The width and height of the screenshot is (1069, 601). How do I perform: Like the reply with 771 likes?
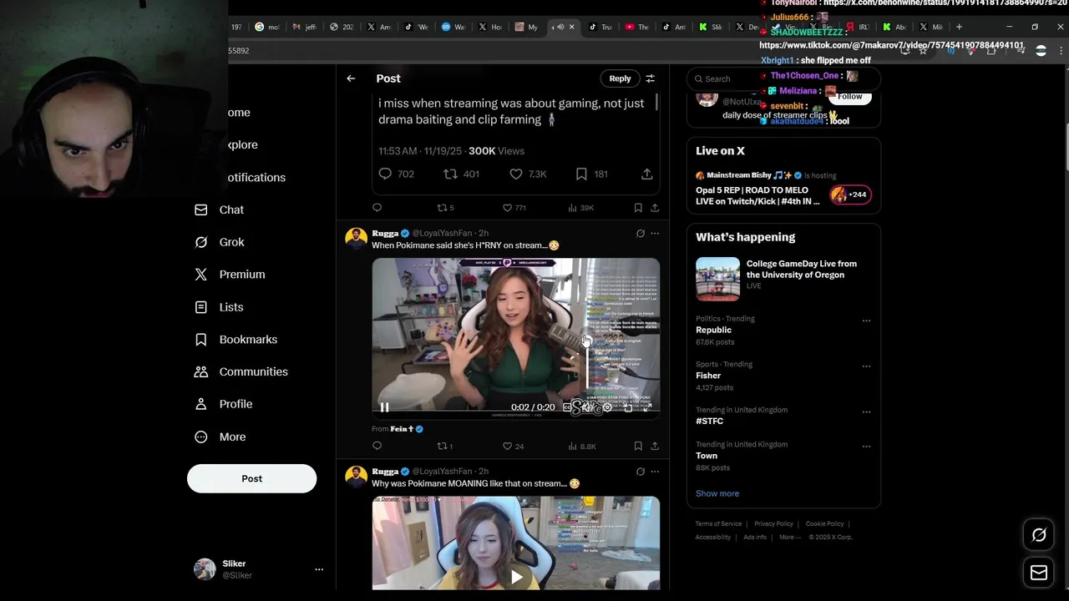pyautogui.click(x=514, y=208)
